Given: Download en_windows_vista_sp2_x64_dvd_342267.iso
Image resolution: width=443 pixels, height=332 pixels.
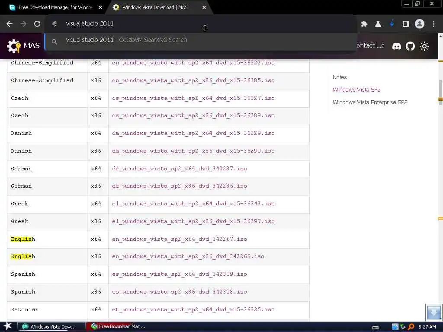Looking at the screenshot, I should [180, 239].
